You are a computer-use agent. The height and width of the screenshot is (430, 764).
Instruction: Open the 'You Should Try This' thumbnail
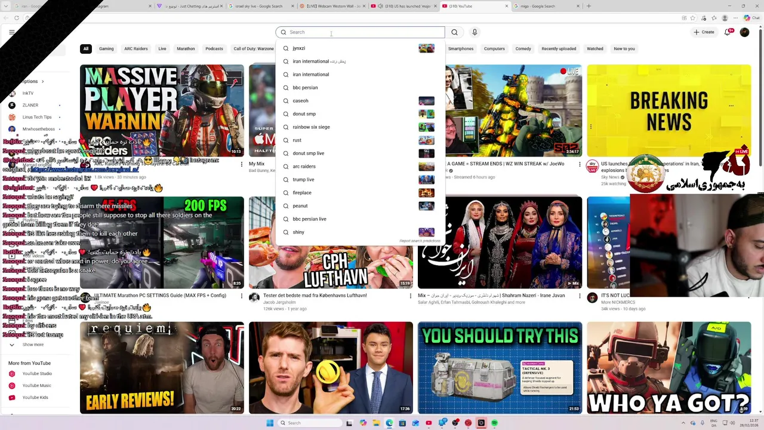click(500, 368)
